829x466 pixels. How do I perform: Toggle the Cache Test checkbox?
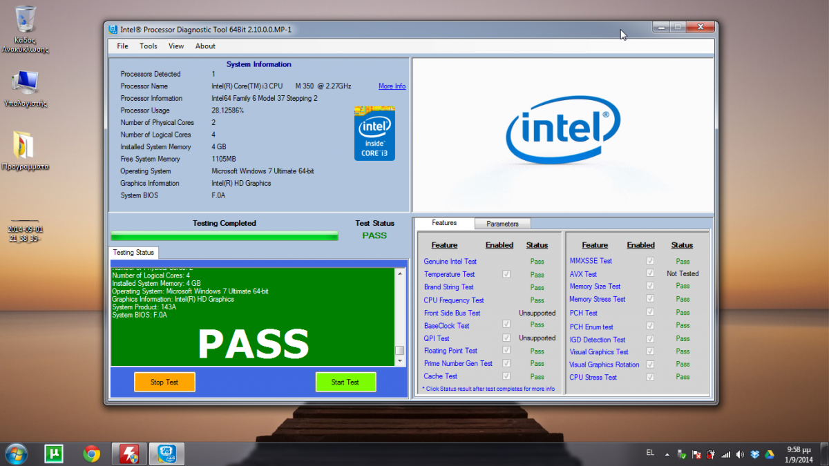506,376
